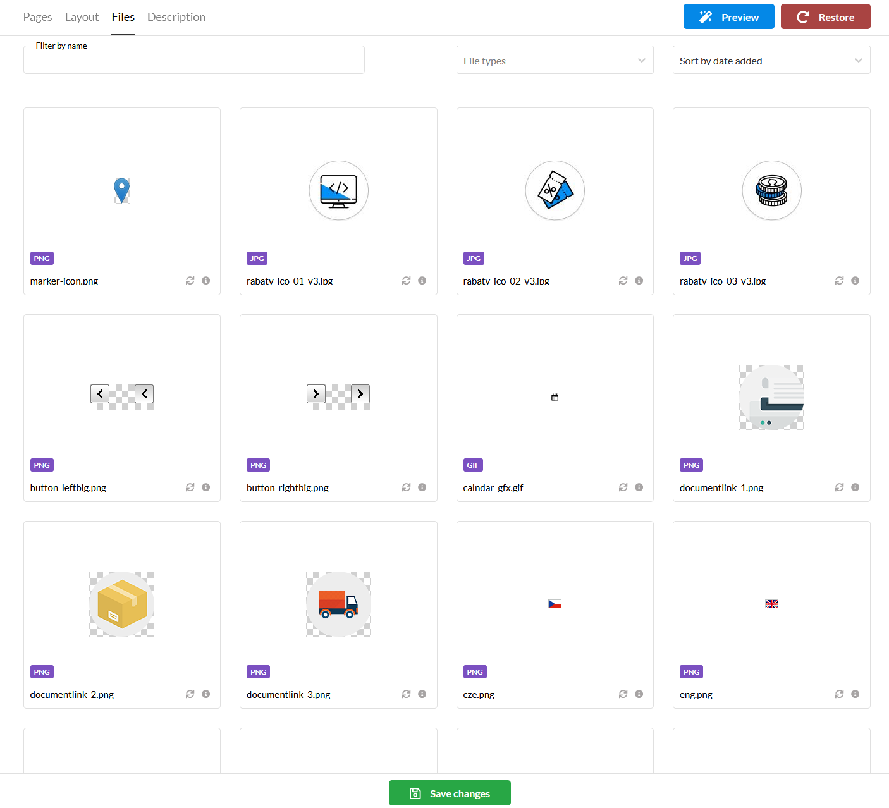The height and width of the screenshot is (808, 889).
Task: Select the Files tab
Action: tap(123, 17)
